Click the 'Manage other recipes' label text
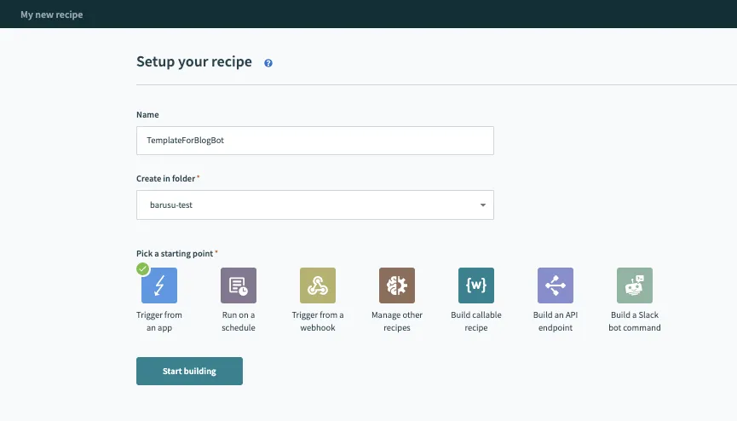Screen dimensions: 737x421 [x=397, y=321]
